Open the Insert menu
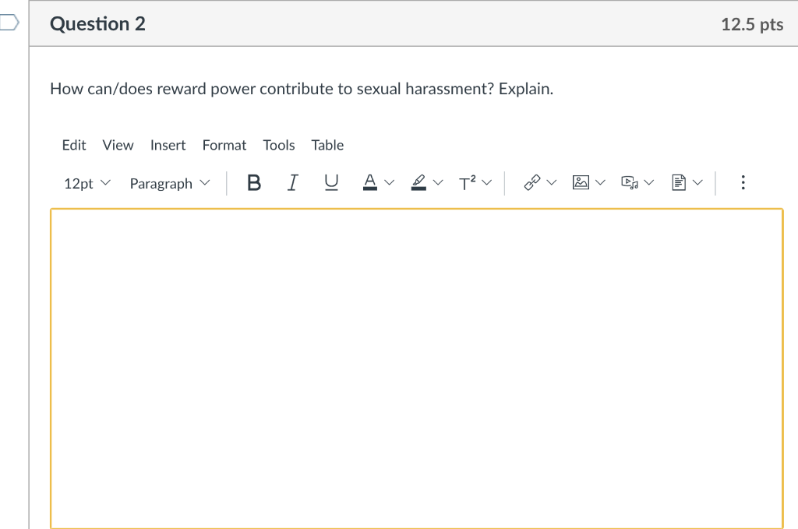 (168, 145)
